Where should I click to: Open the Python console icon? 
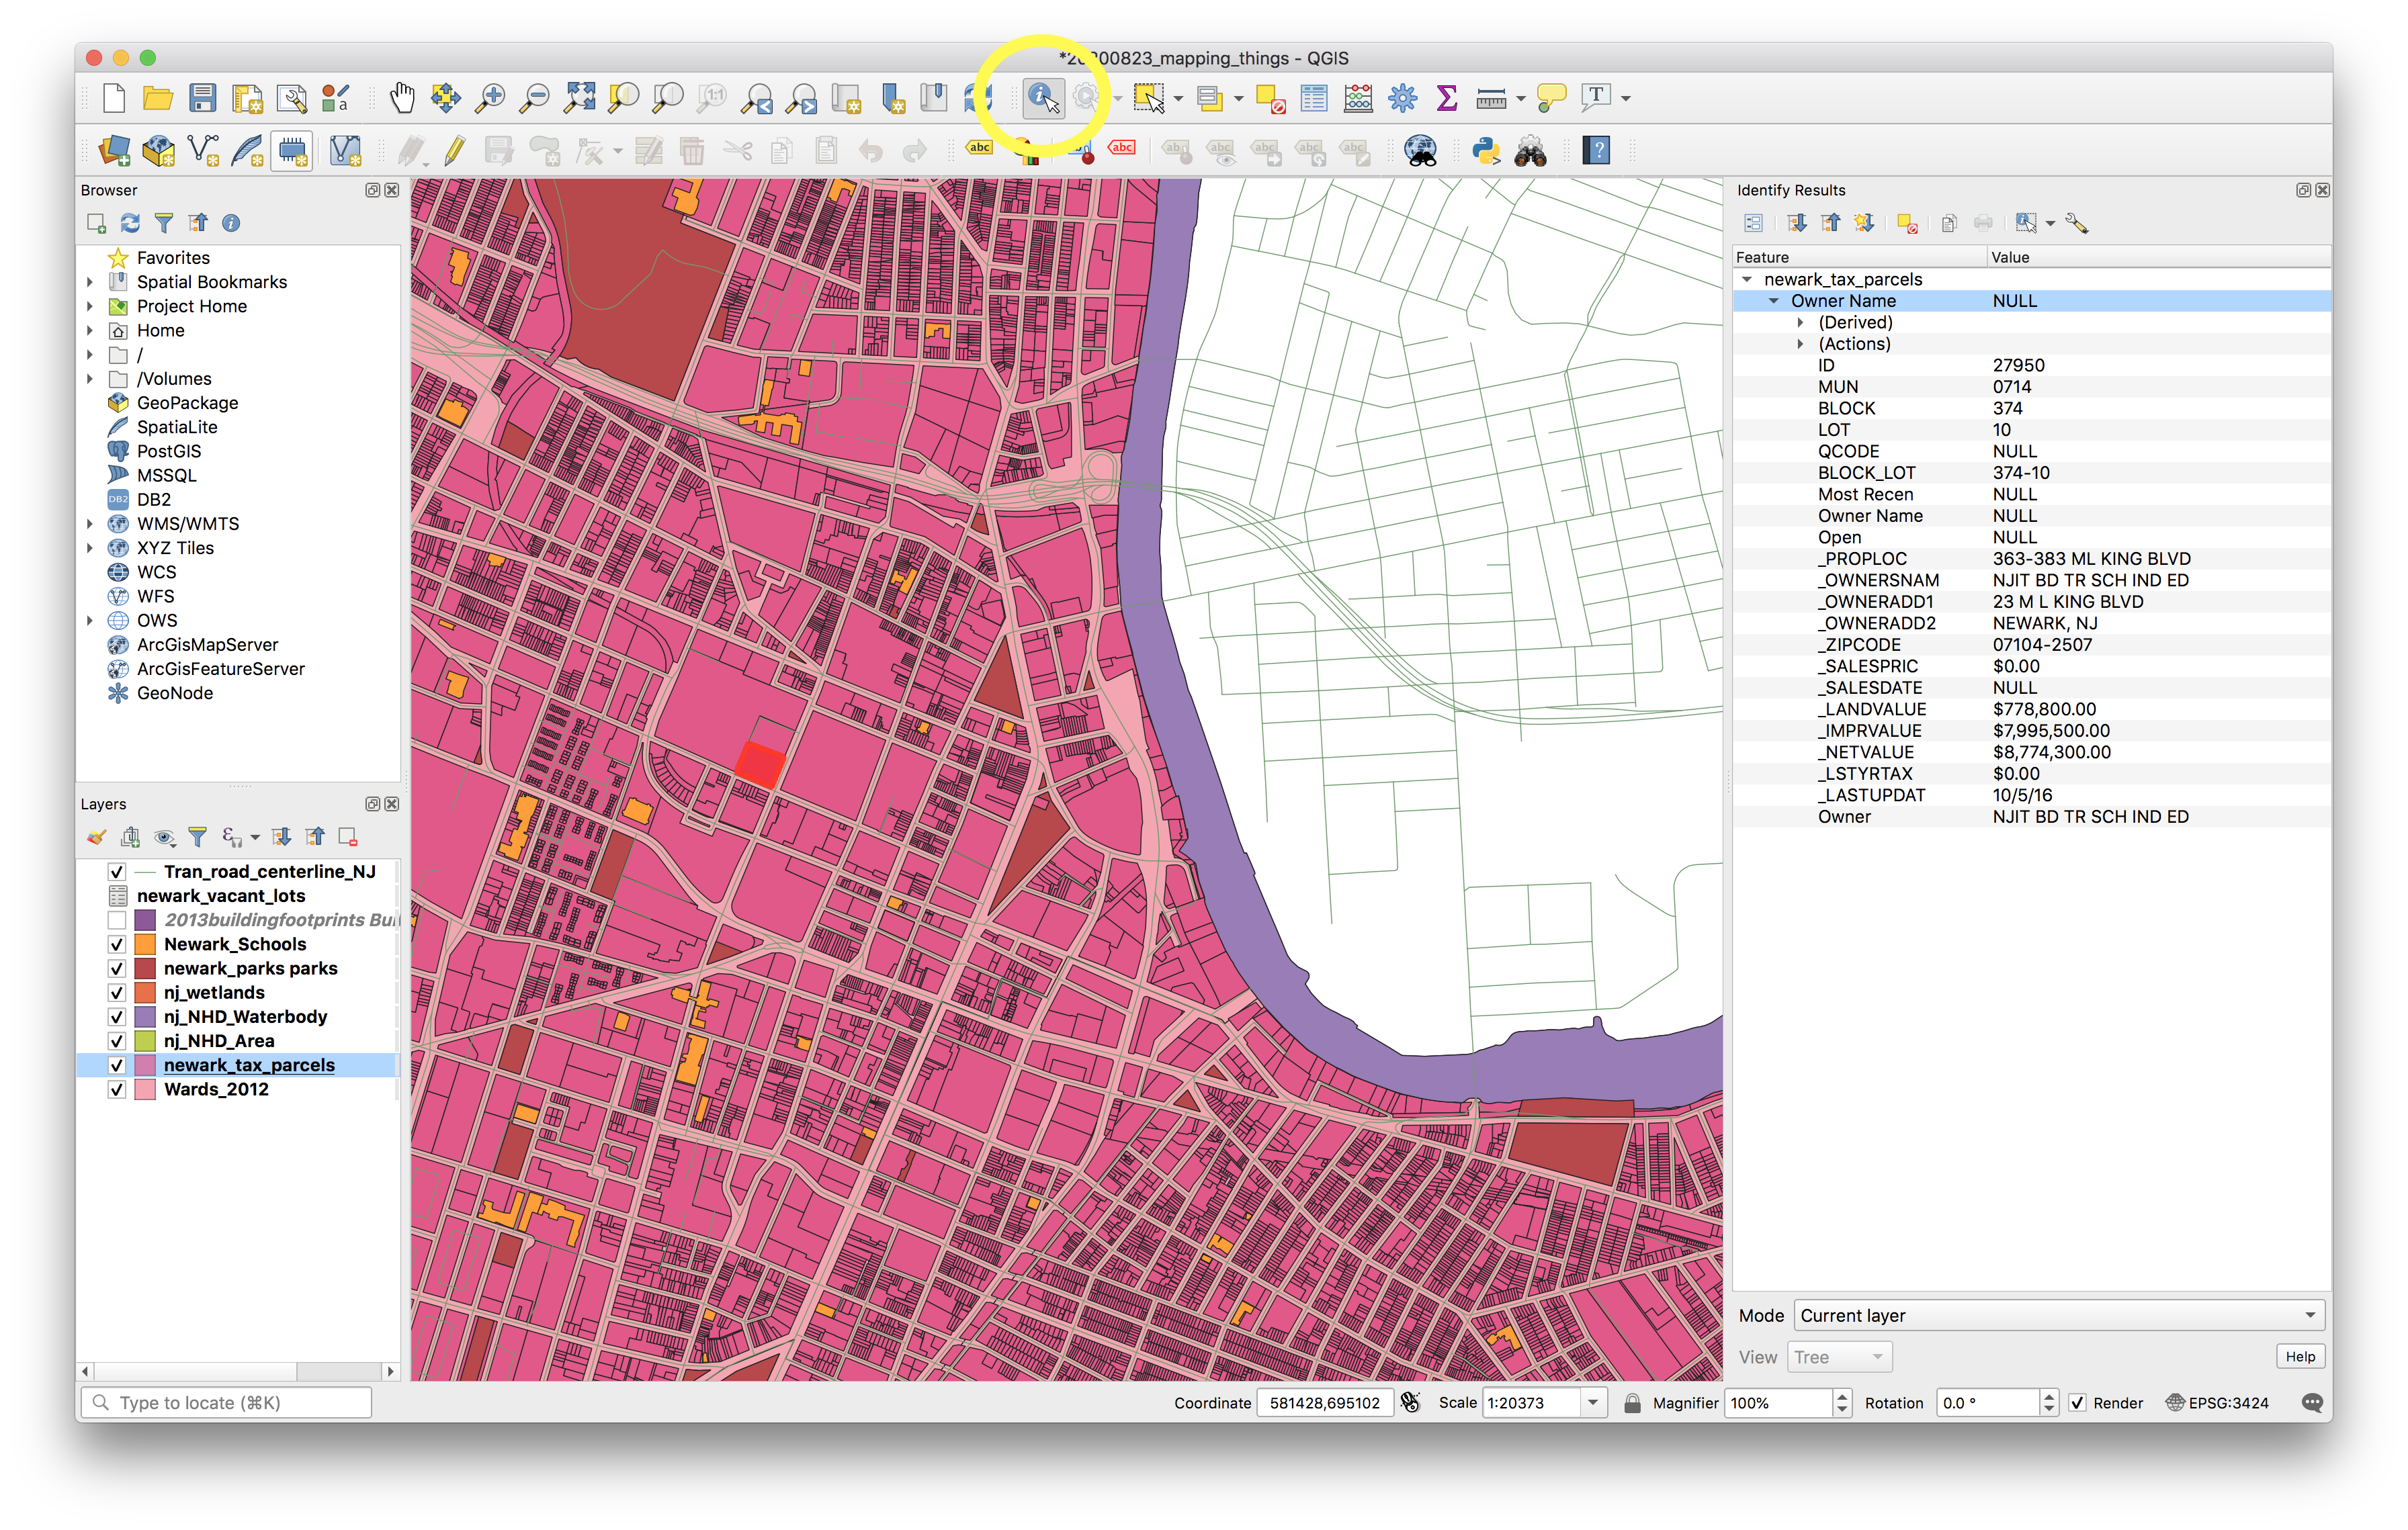(x=1486, y=152)
